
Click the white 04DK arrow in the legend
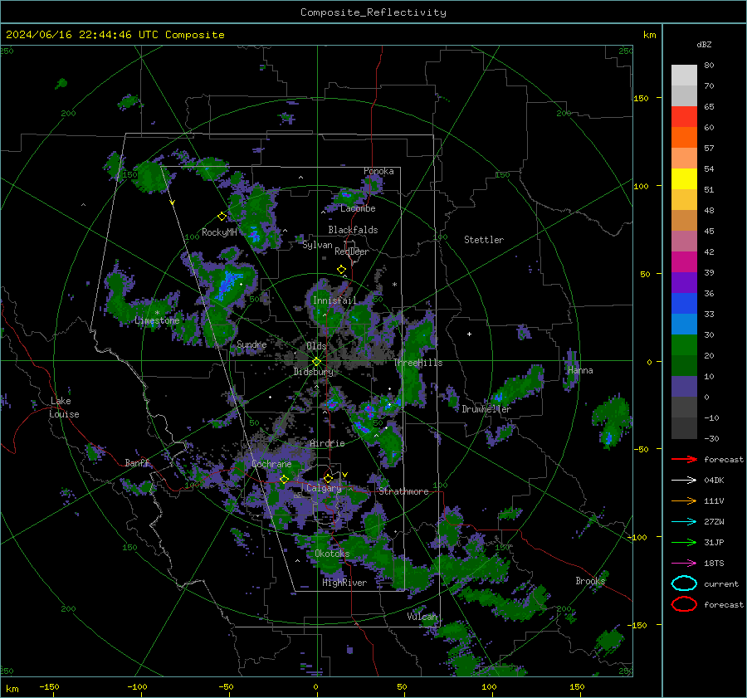click(x=684, y=481)
